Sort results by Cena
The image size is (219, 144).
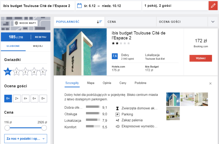tap(130, 22)
